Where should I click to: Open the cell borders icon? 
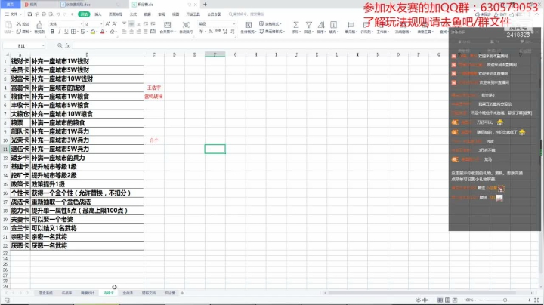pyautogui.click(x=73, y=32)
